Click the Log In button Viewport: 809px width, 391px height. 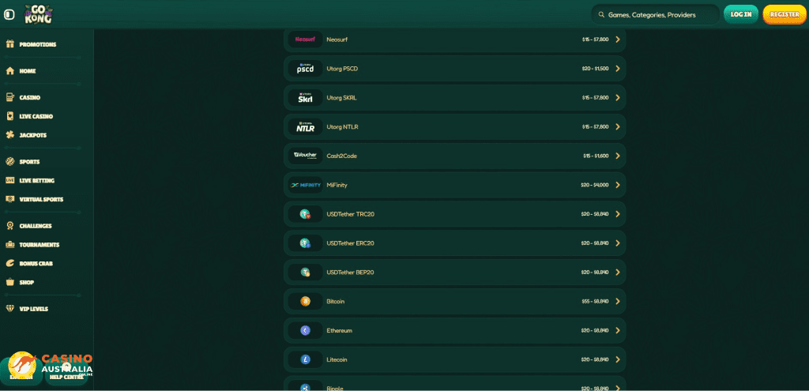[x=741, y=14]
